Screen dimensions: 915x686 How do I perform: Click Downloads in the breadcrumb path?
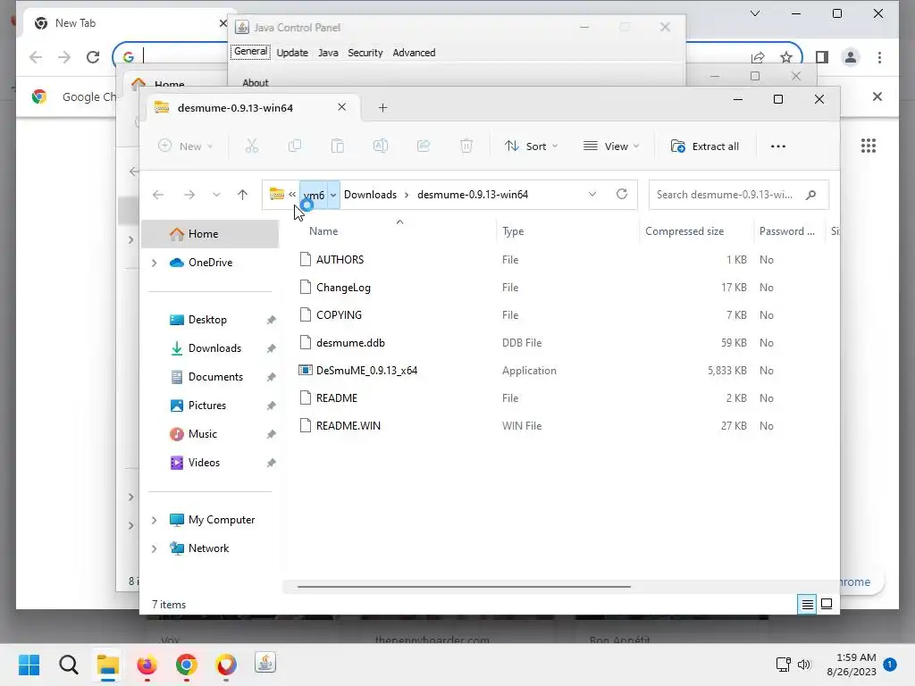pos(370,195)
